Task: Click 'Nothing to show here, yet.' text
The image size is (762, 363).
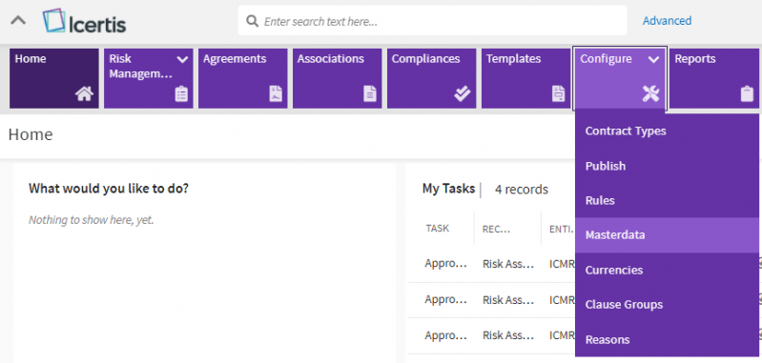Action: (92, 220)
